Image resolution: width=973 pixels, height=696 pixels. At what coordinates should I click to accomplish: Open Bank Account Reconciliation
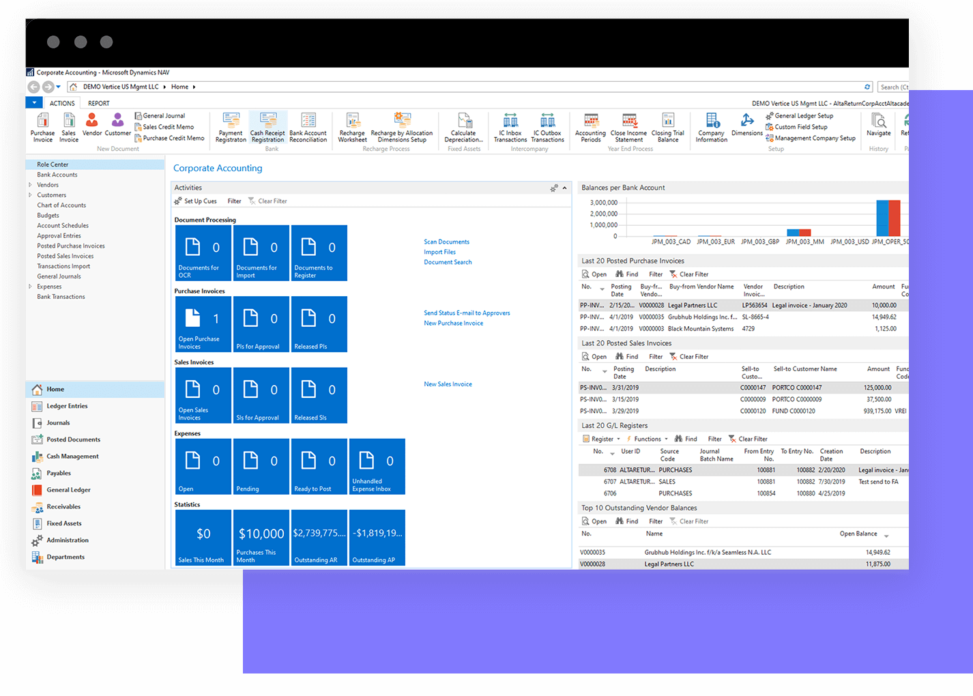click(x=308, y=128)
